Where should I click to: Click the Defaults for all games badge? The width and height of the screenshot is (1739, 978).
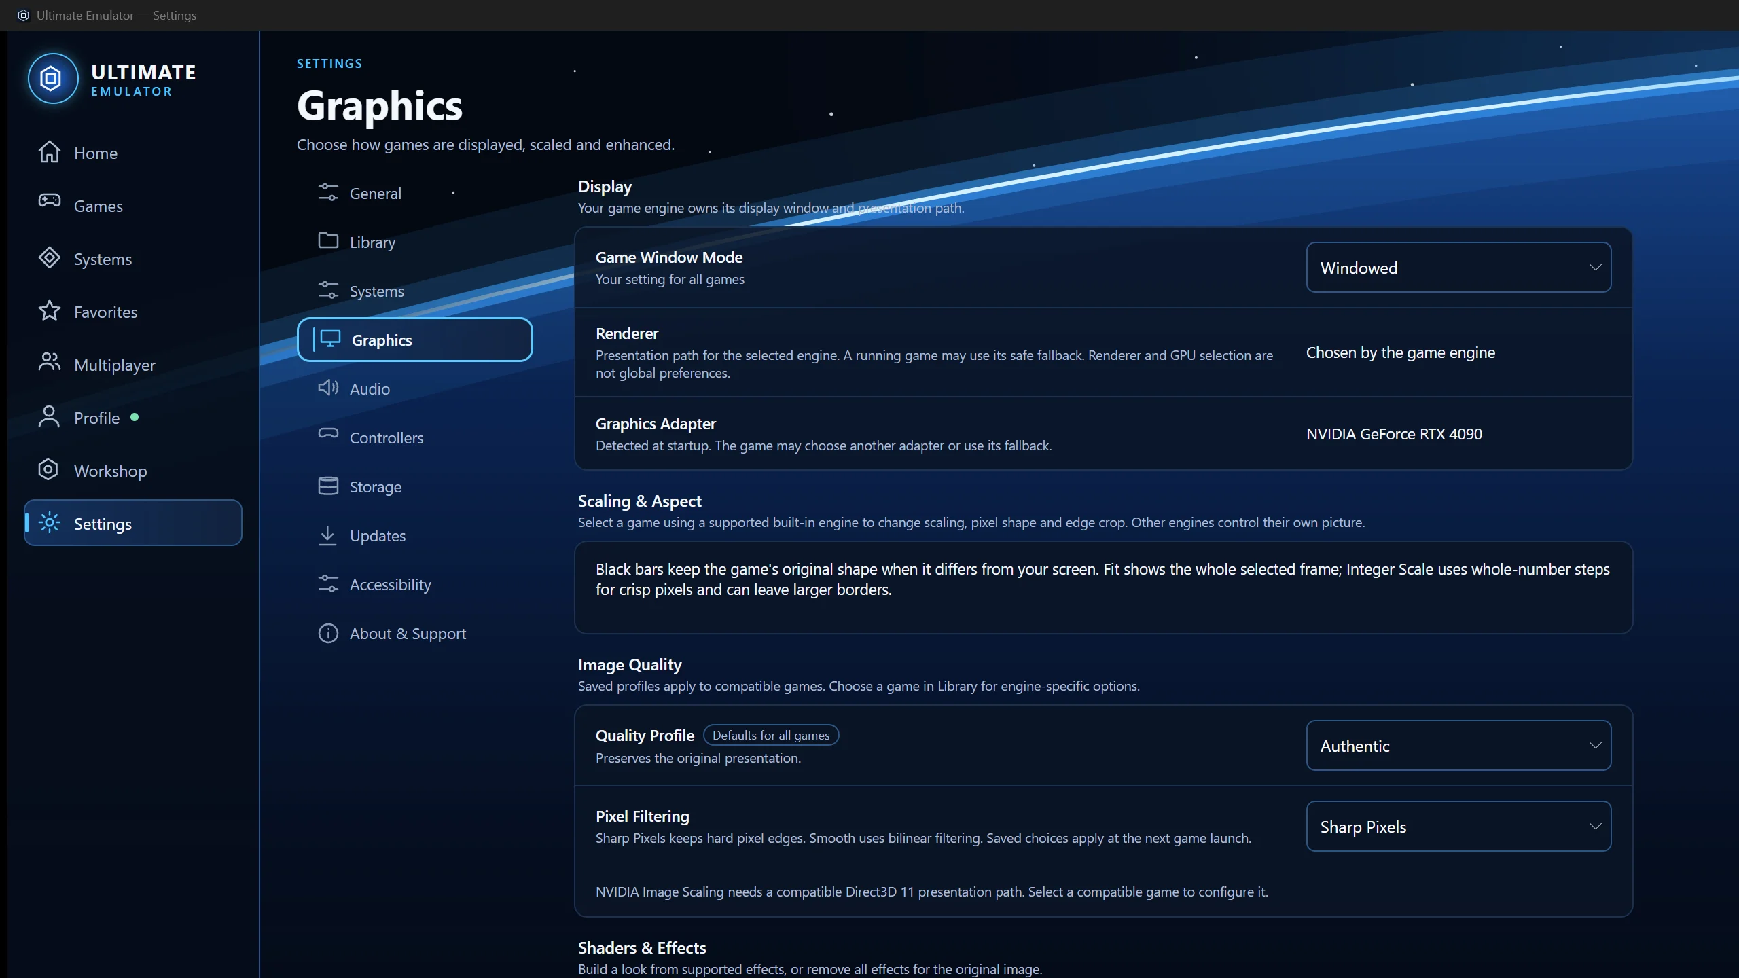click(771, 735)
